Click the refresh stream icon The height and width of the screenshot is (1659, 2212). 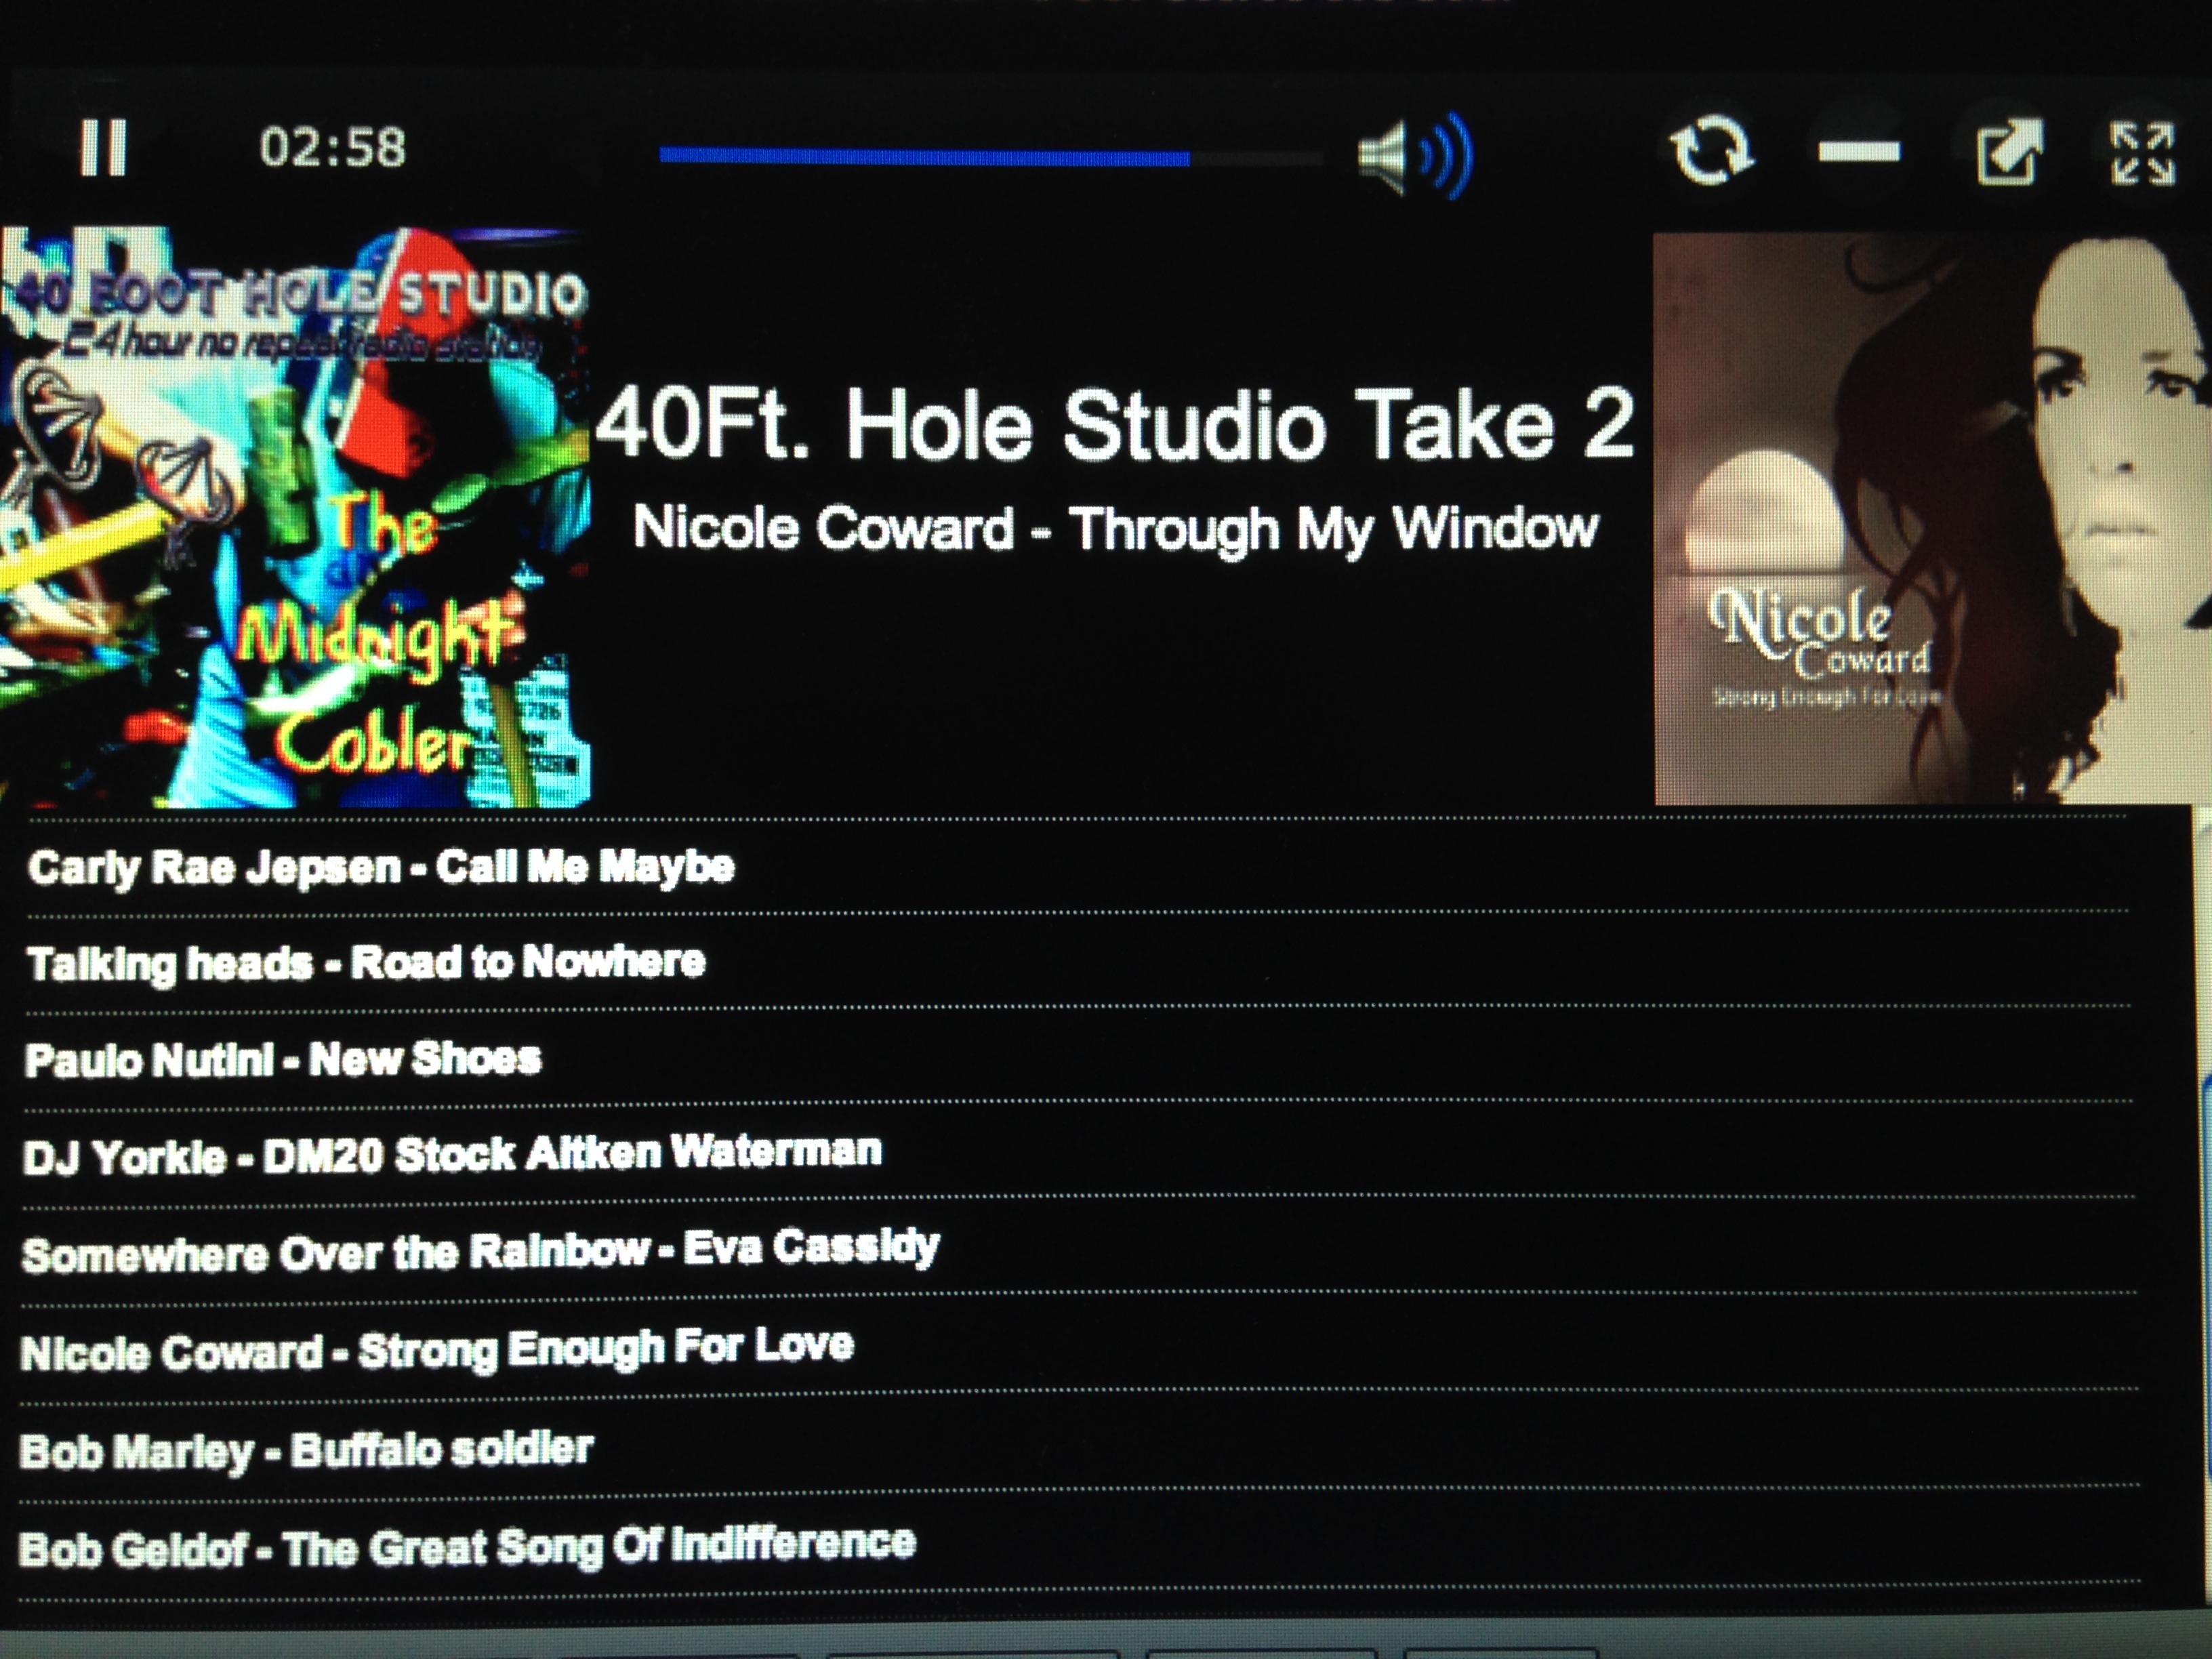point(1711,152)
